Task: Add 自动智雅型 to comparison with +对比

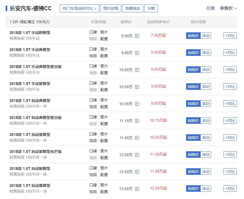Action: [x=230, y=171]
